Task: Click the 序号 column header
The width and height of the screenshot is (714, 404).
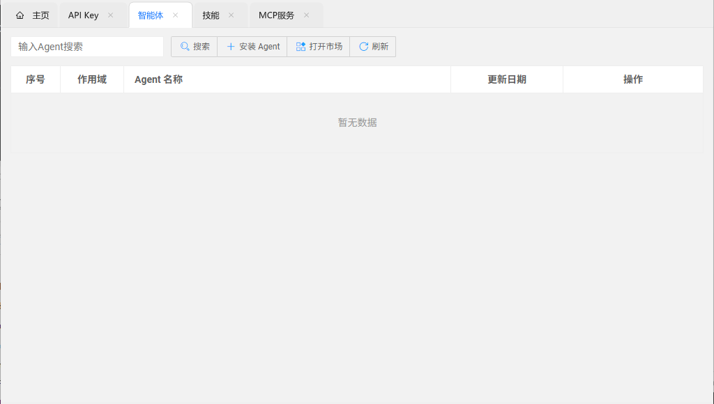Action: point(36,79)
